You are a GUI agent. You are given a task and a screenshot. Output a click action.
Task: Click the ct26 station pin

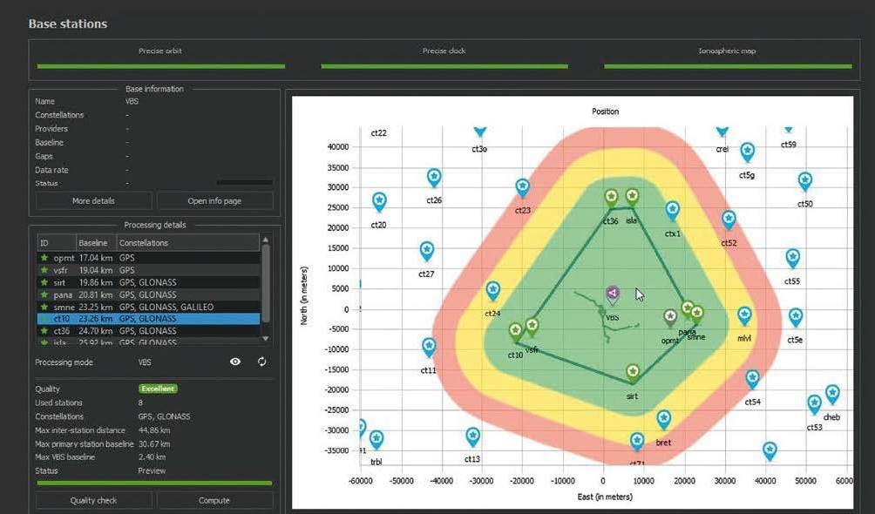434,178
